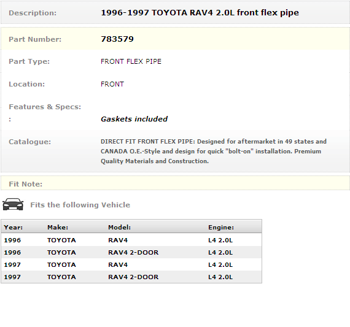The height and width of the screenshot is (327, 350).
Task: Click the Features & Specs label
Action: pos(45,107)
